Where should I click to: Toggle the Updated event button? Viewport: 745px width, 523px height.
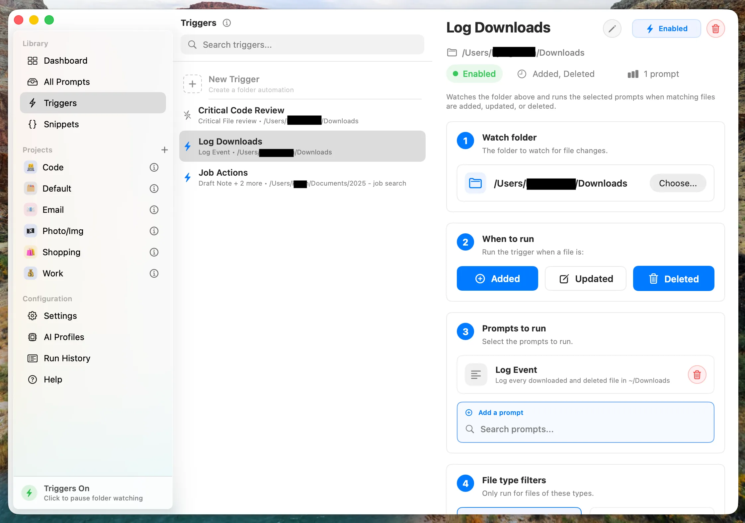point(586,278)
